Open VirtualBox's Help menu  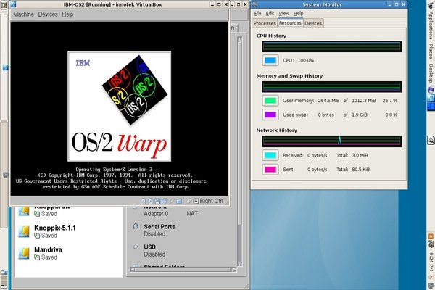(68, 14)
